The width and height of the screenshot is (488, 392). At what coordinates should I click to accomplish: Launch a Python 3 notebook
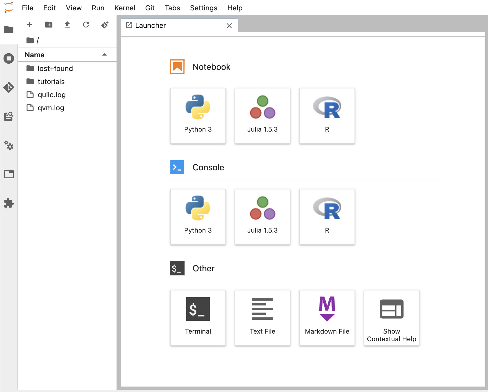click(x=198, y=116)
